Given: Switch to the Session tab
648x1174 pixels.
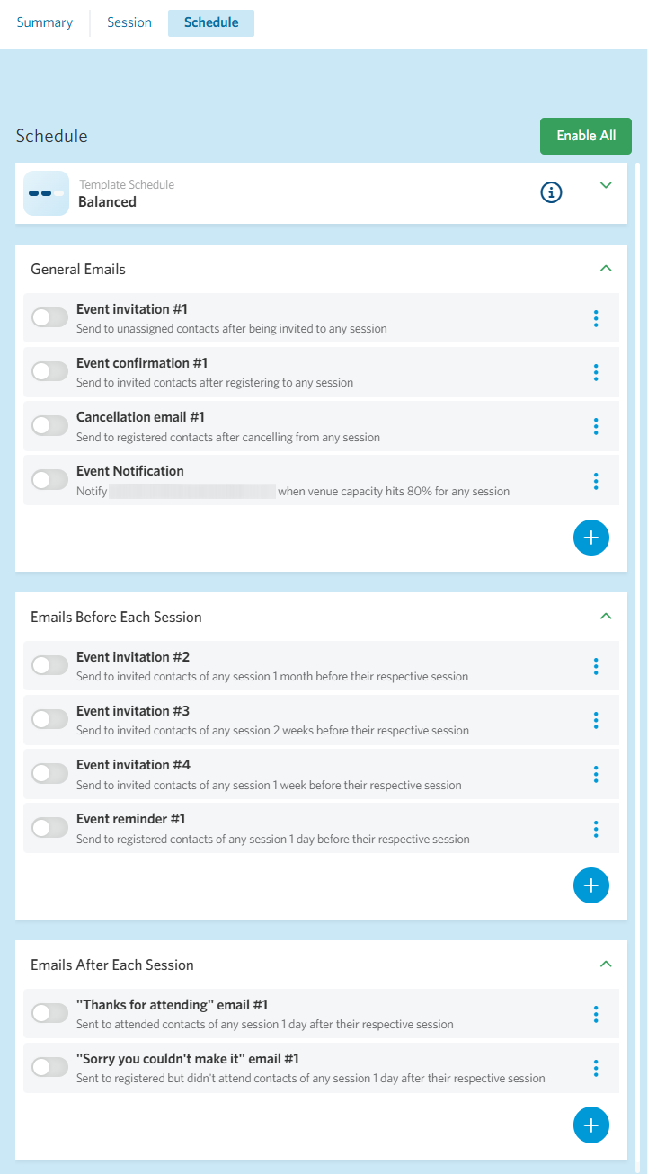Looking at the screenshot, I should (129, 22).
